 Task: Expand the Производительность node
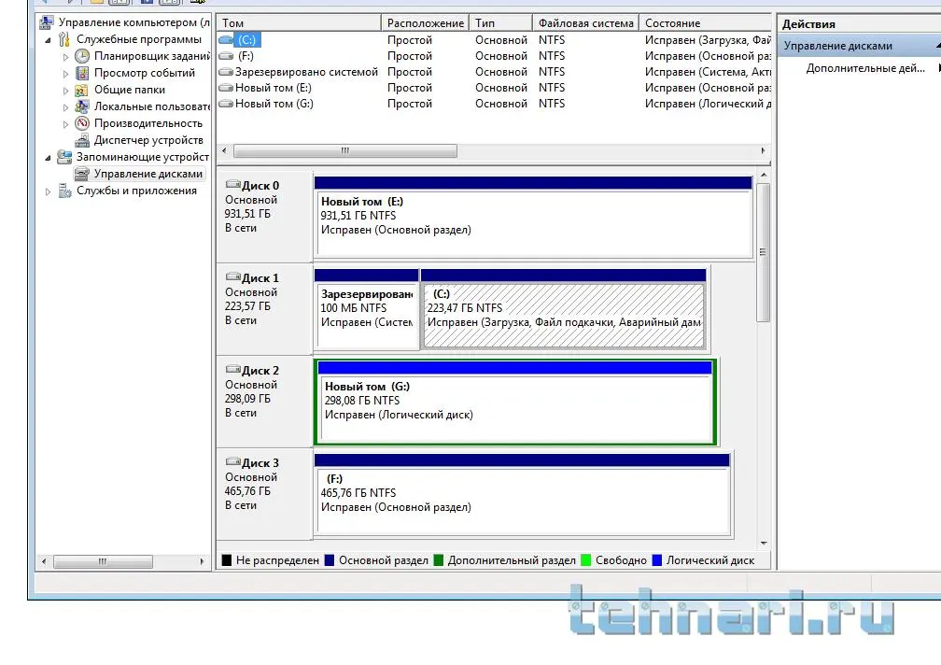point(66,124)
